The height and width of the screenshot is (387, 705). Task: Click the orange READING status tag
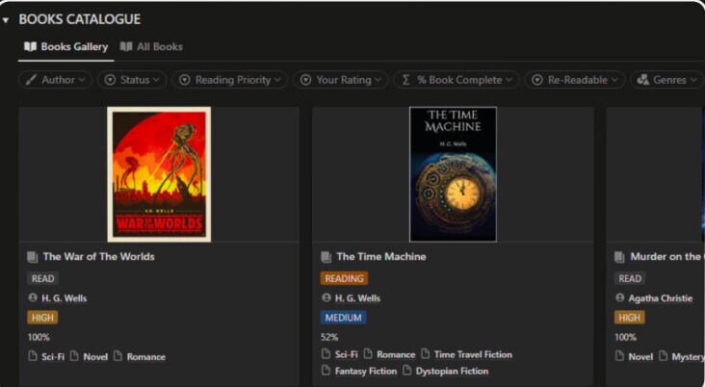point(344,278)
